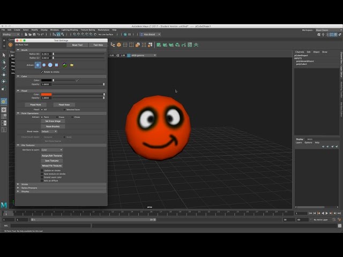Image resolution: width=343 pixels, height=257 pixels.
Task: Click the Save Textures button
Action: [x=52, y=161]
